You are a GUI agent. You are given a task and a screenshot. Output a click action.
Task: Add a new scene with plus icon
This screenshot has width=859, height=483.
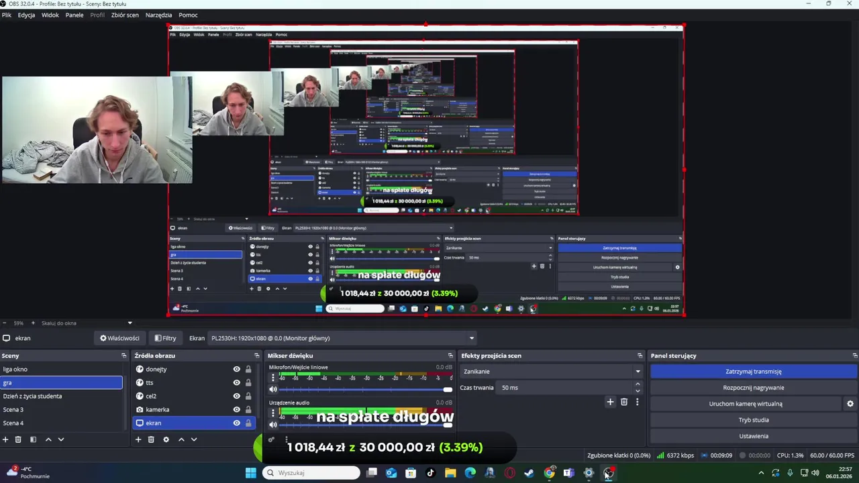(x=5, y=439)
